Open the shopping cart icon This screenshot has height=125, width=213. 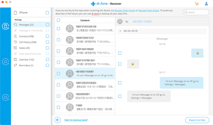pos(197,4)
